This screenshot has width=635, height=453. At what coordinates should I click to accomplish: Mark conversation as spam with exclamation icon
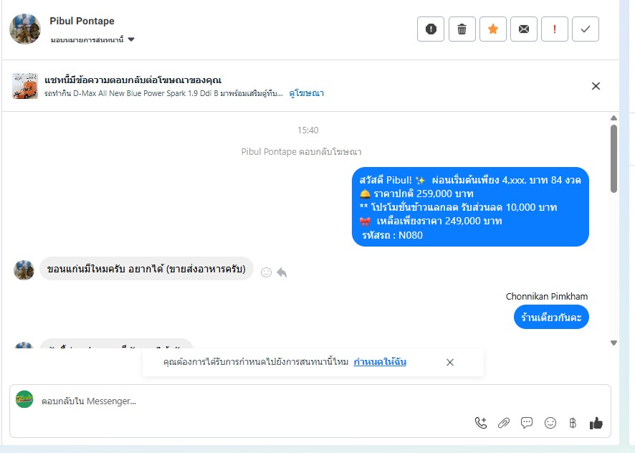tap(431, 29)
